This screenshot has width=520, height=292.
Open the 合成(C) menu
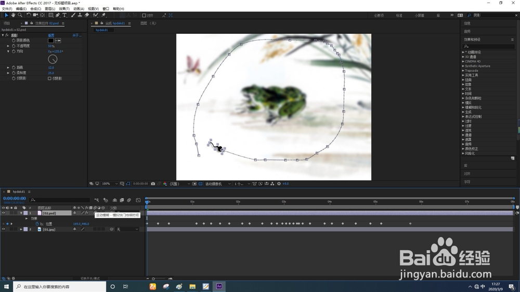[x=35, y=9]
